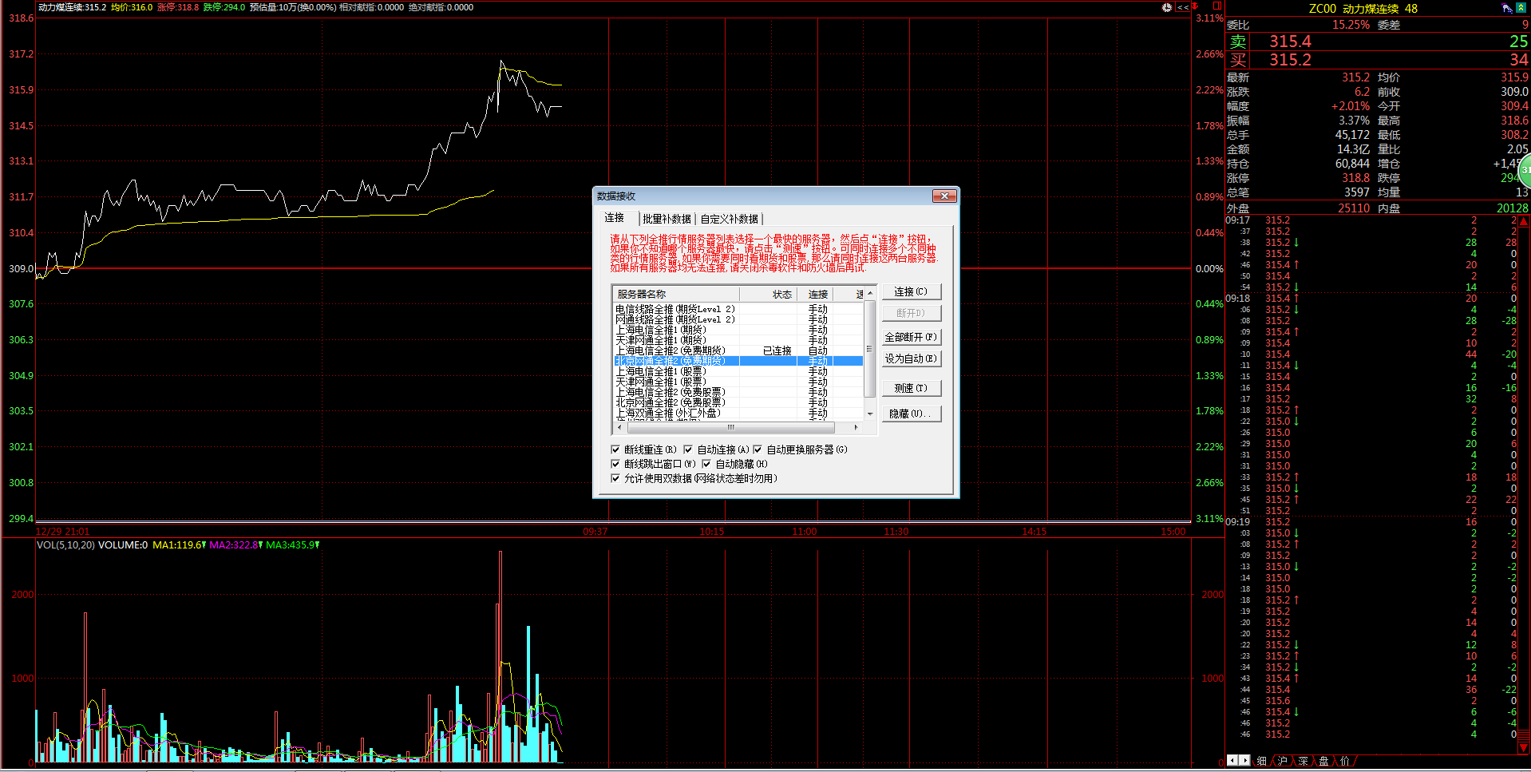This screenshot has width=1531, height=772.
Task: Click the red split-panel layout icon
Action: 1217,6
